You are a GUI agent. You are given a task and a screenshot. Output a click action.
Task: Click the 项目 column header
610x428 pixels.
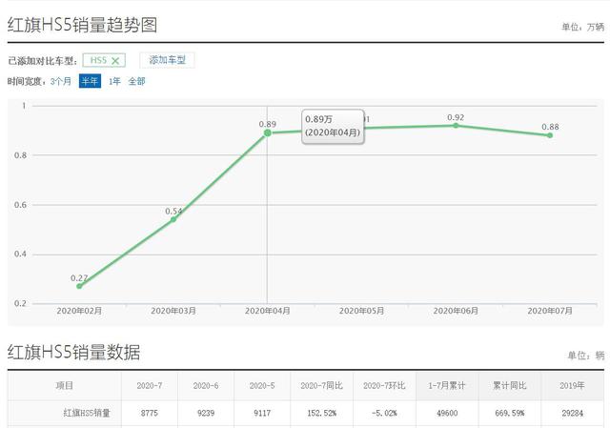65,386
